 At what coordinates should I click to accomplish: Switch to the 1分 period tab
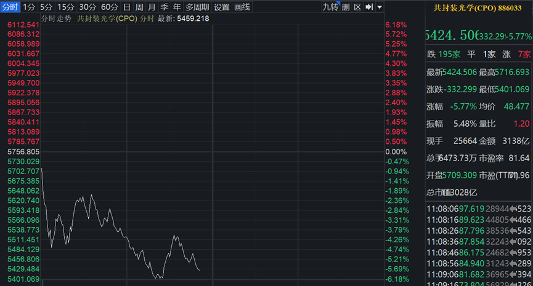(x=29, y=7)
